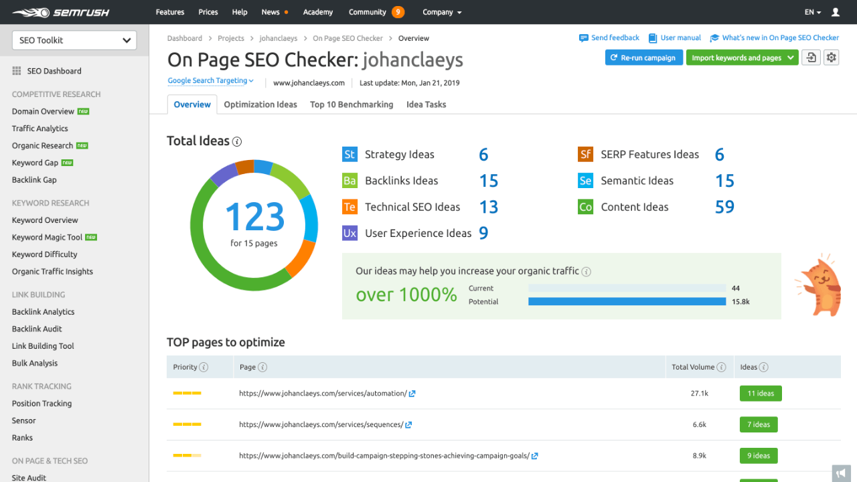
Task: Click the 9 ideas button
Action: click(759, 456)
